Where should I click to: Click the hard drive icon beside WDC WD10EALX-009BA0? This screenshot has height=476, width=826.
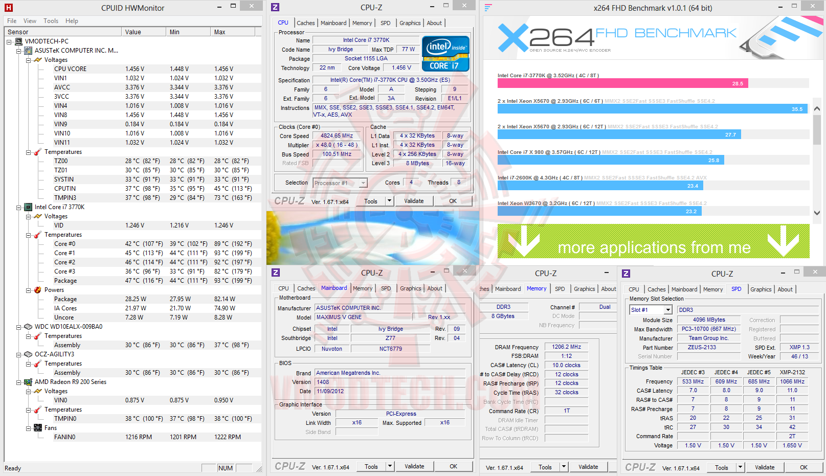[28, 327]
